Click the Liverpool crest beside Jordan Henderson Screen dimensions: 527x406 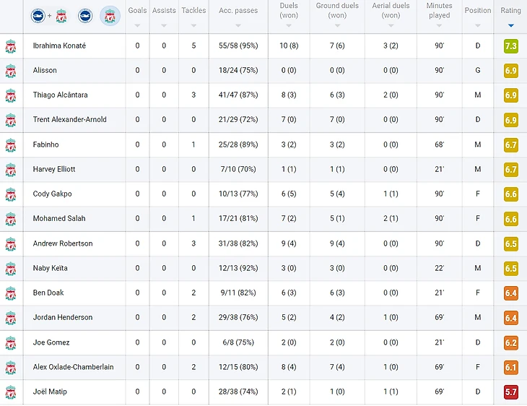(x=11, y=318)
